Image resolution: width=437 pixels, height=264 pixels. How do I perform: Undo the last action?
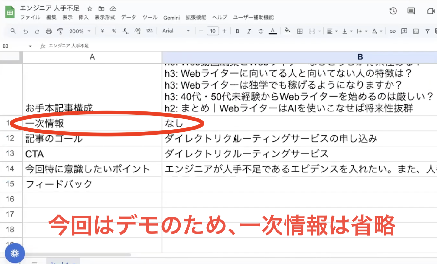25,31
